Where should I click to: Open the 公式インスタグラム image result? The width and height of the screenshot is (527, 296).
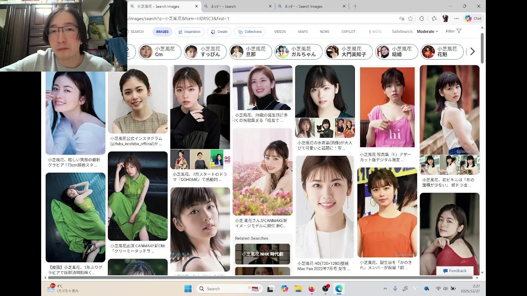[138, 99]
